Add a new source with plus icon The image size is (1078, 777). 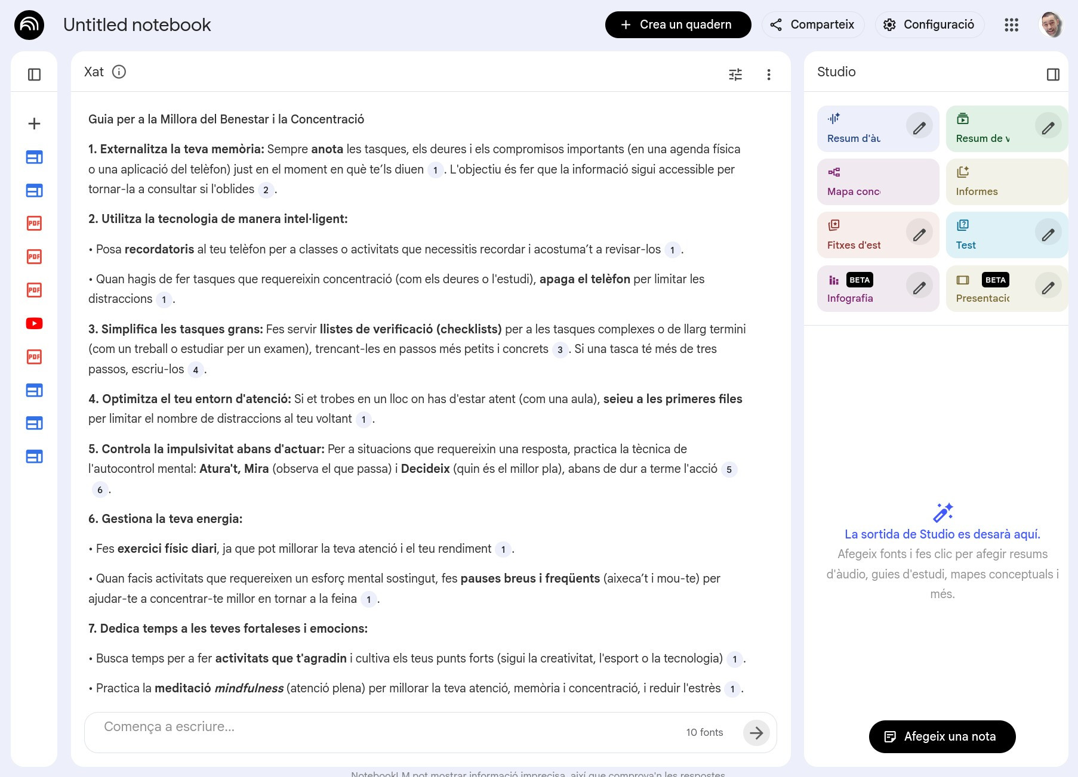[x=35, y=123]
